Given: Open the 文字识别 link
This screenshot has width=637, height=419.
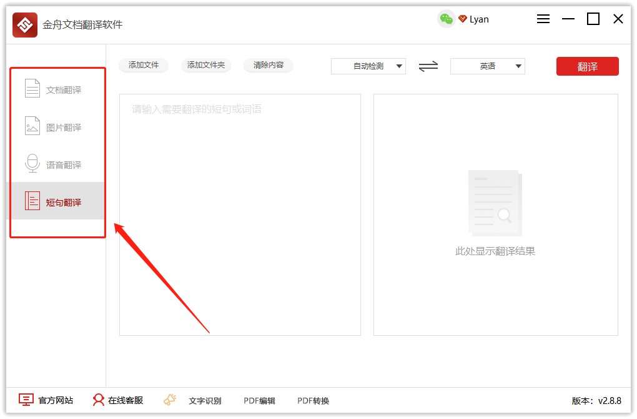Looking at the screenshot, I should coord(205,401).
